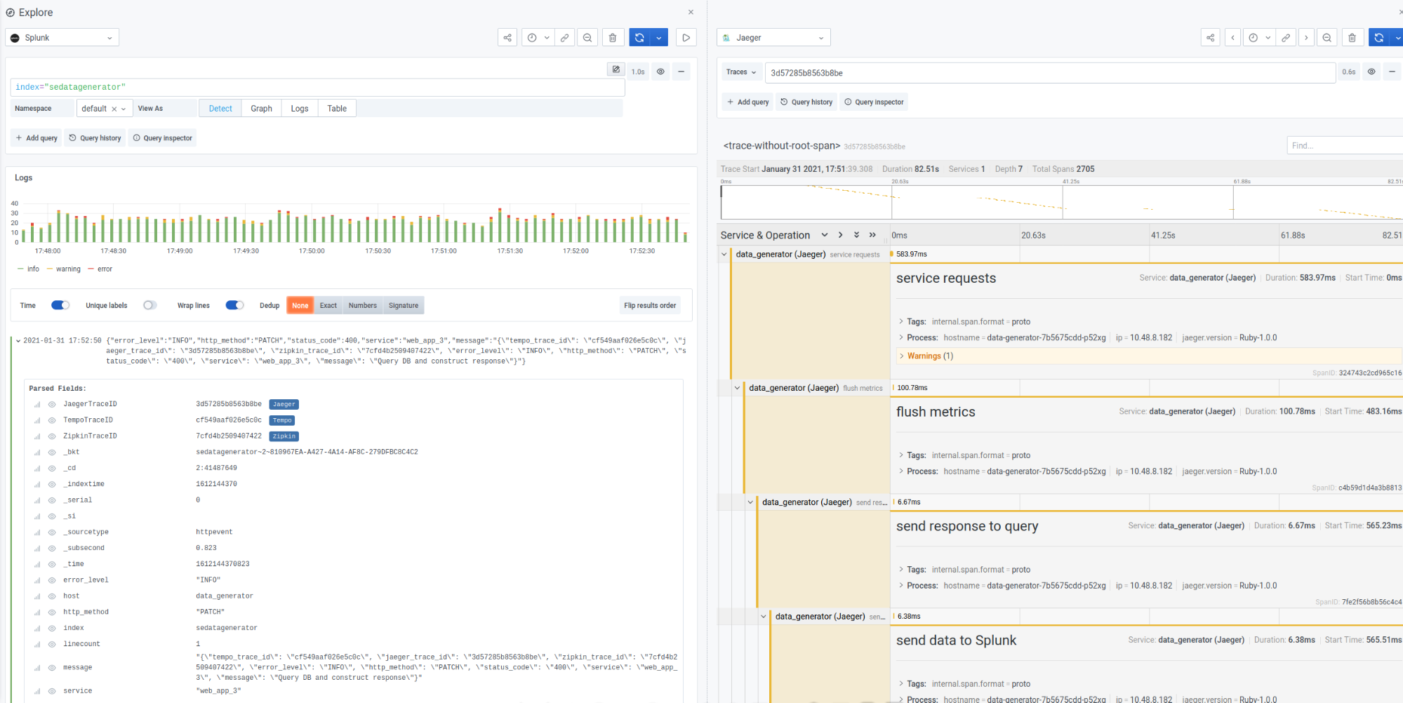Switch to the Table view tab

tap(336, 108)
